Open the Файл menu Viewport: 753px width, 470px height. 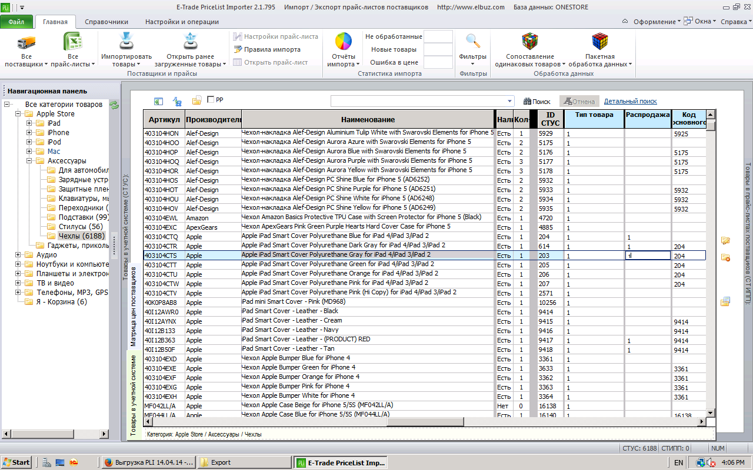(x=16, y=22)
